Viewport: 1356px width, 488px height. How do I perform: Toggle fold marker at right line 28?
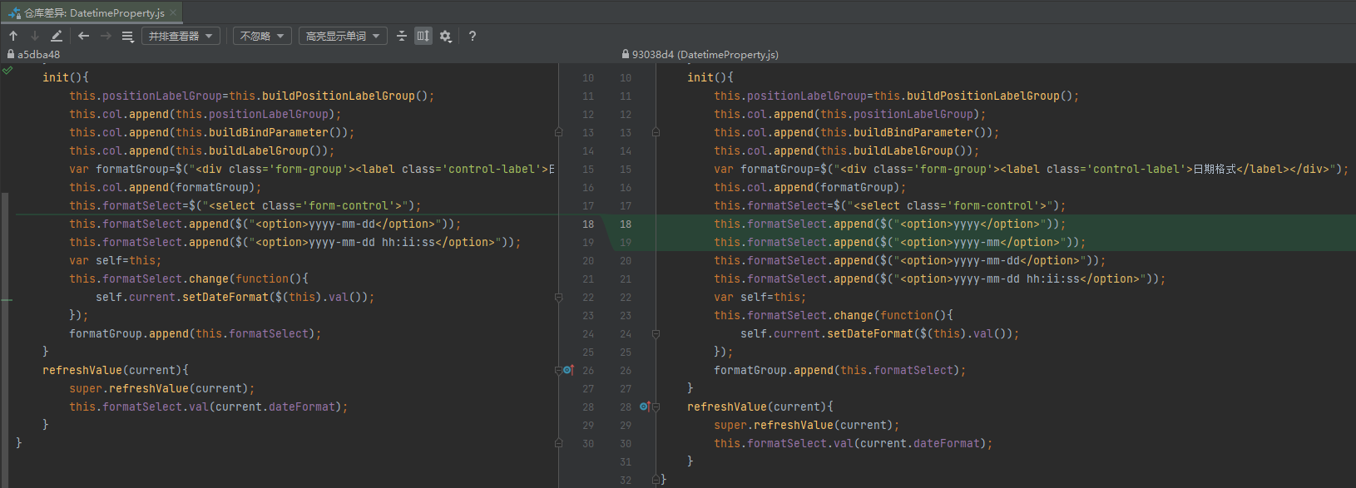[x=656, y=407]
